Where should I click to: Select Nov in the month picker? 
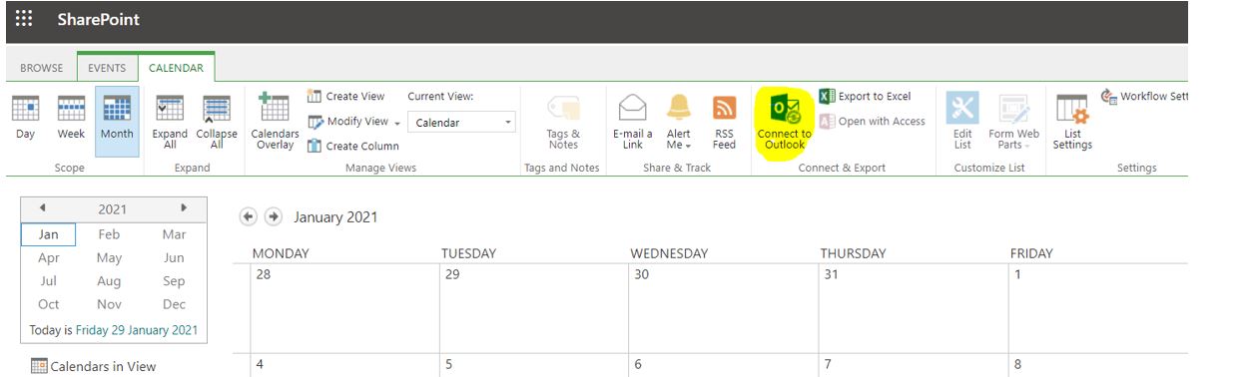pyautogui.click(x=109, y=304)
